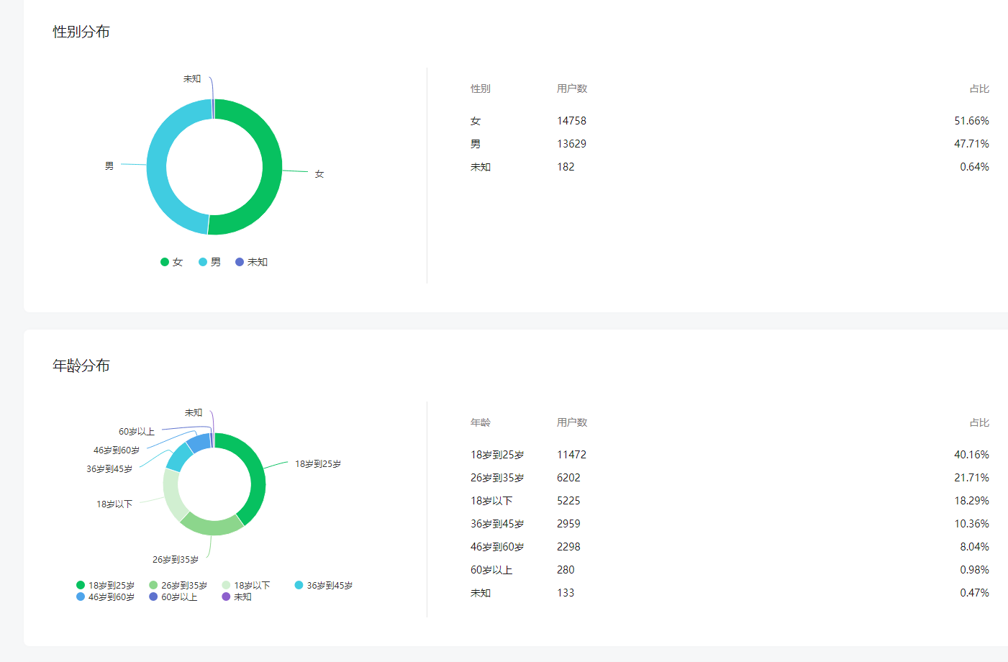Click the 年龄 column header

(481, 422)
